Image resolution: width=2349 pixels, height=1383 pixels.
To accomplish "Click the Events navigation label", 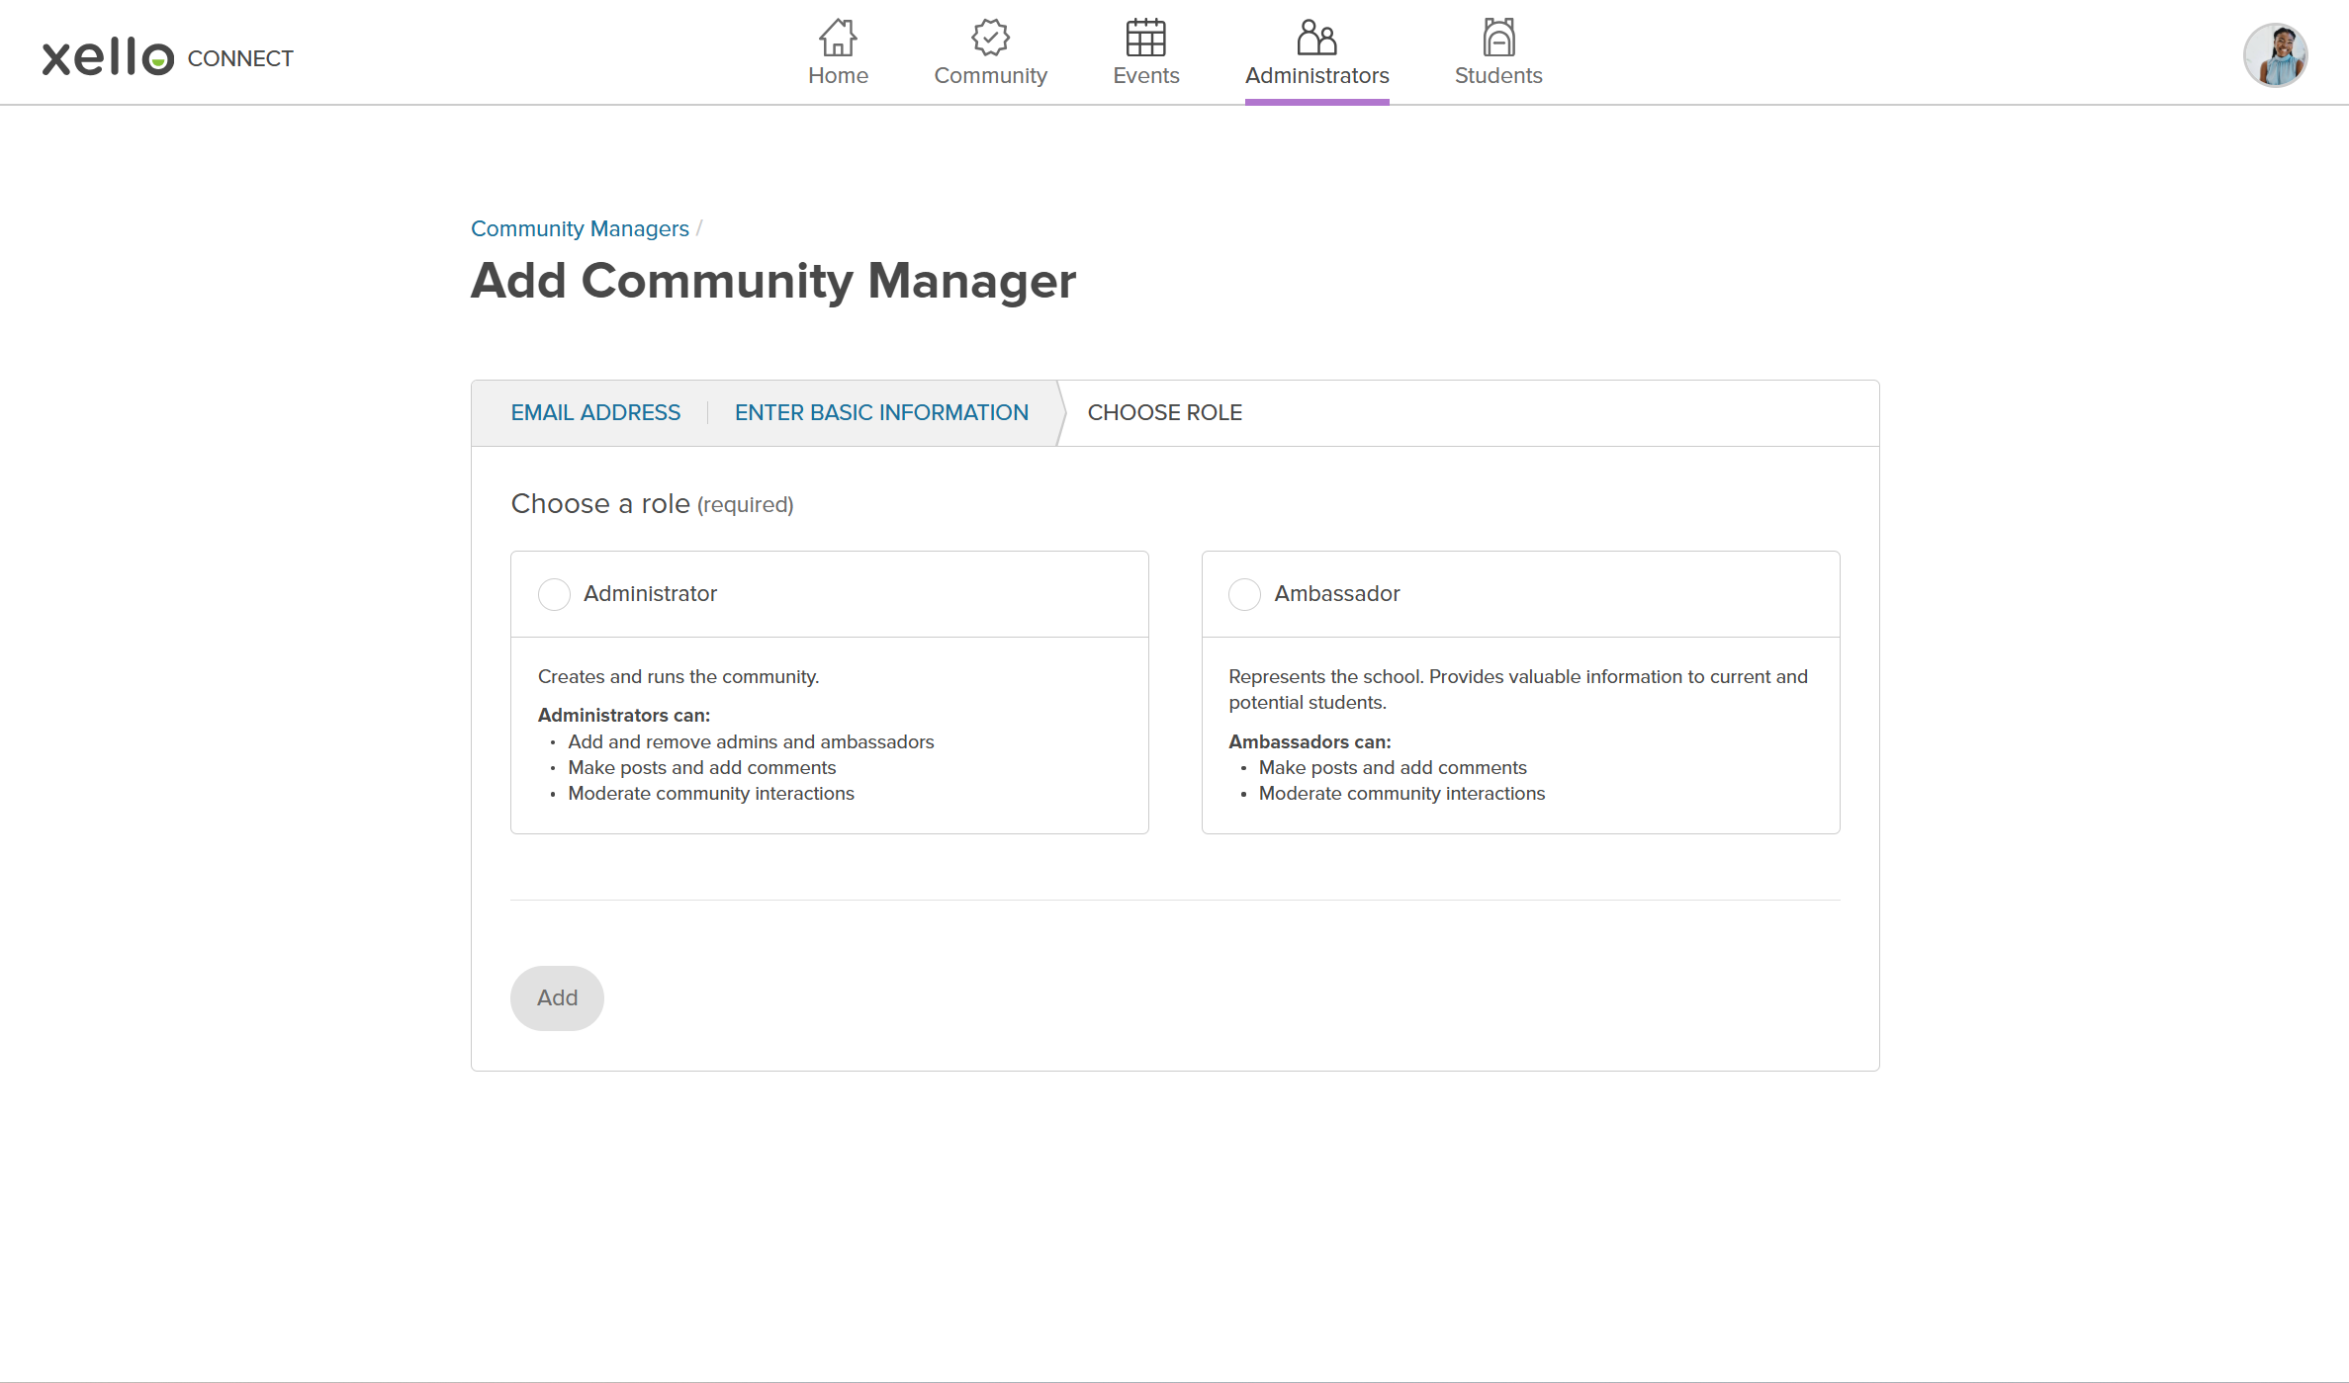I will click(1145, 75).
